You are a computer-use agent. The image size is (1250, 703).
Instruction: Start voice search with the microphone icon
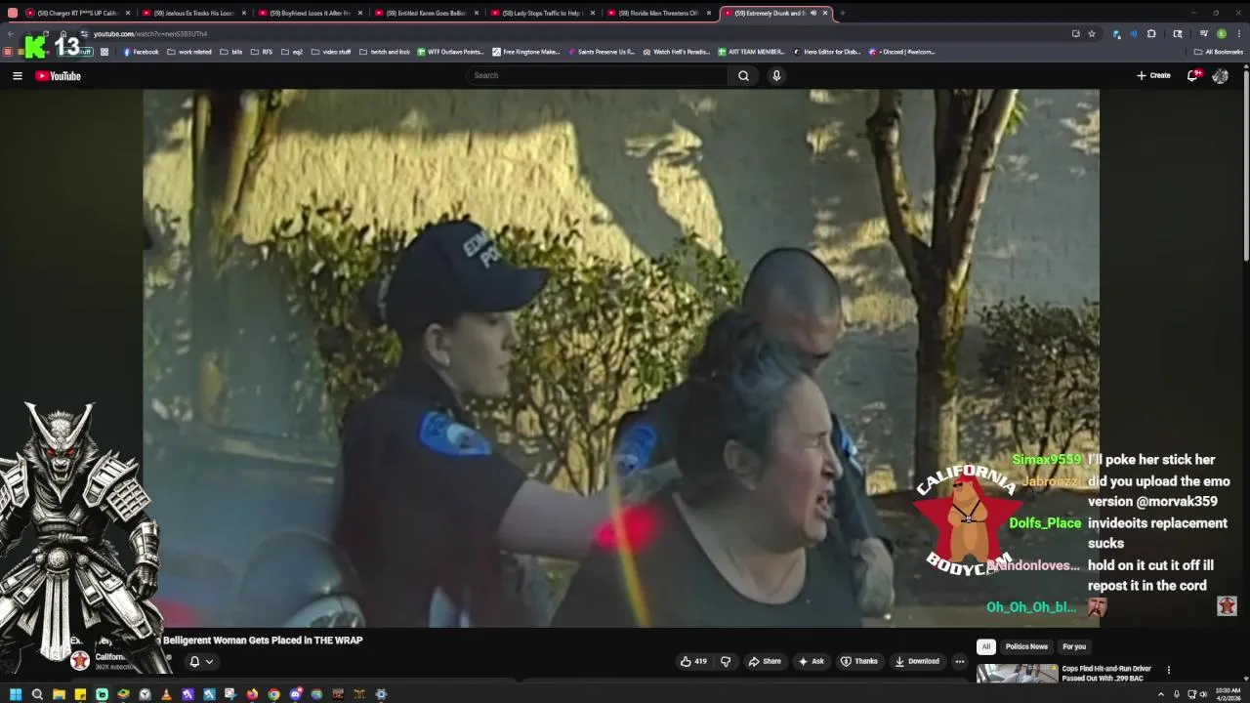point(776,75)
